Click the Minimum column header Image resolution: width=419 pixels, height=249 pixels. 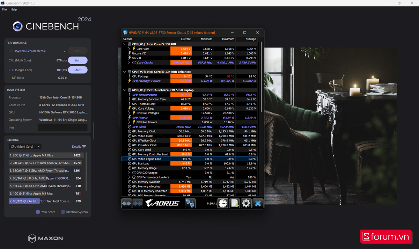click(x=203, y=39)
